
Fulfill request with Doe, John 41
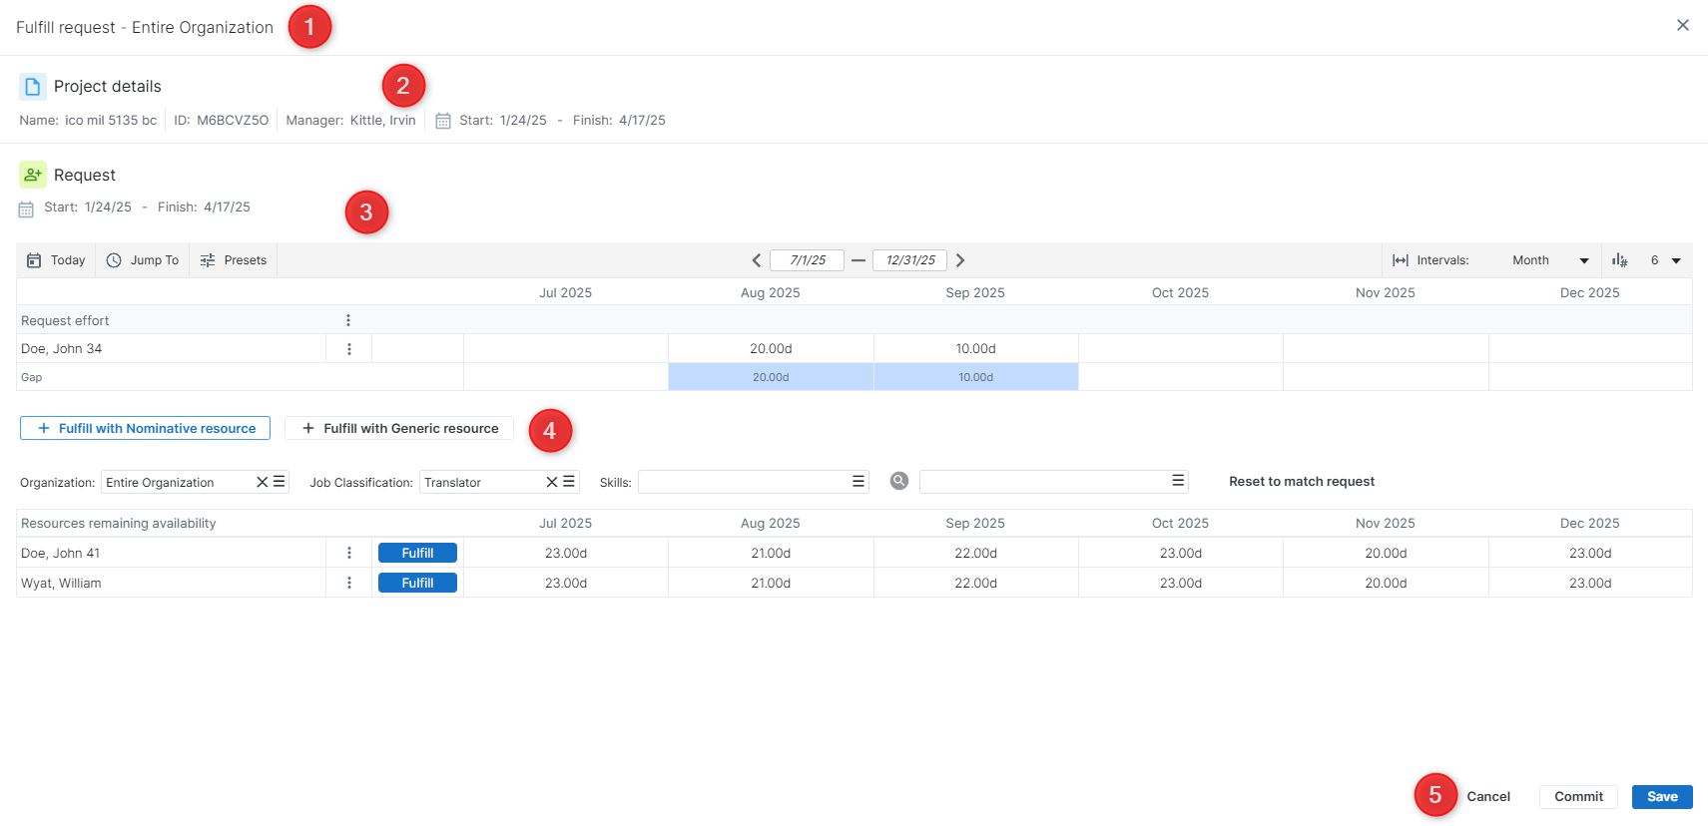pos(417,553)
